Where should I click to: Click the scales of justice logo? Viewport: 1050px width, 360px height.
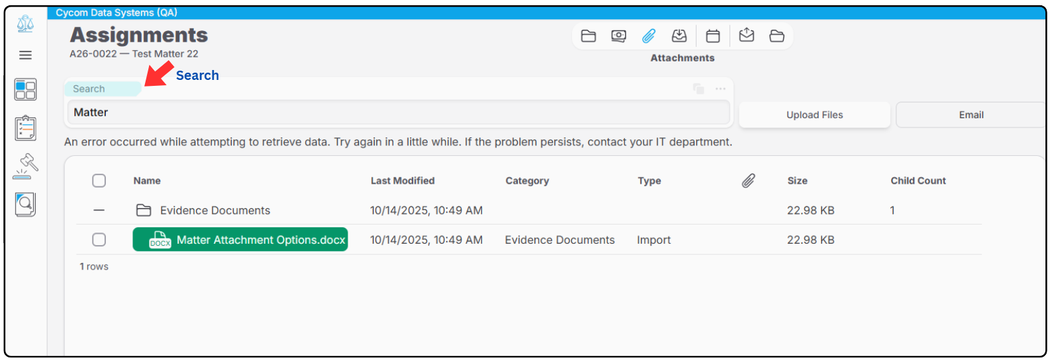[x=25, y=24]
